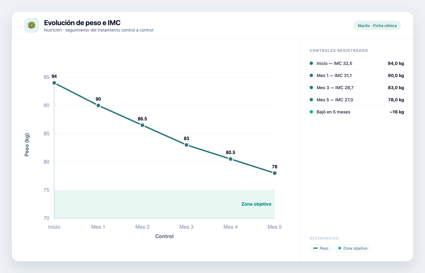
Task: Click the Evolución de peso e IMC title
Action: pos(82,23)
